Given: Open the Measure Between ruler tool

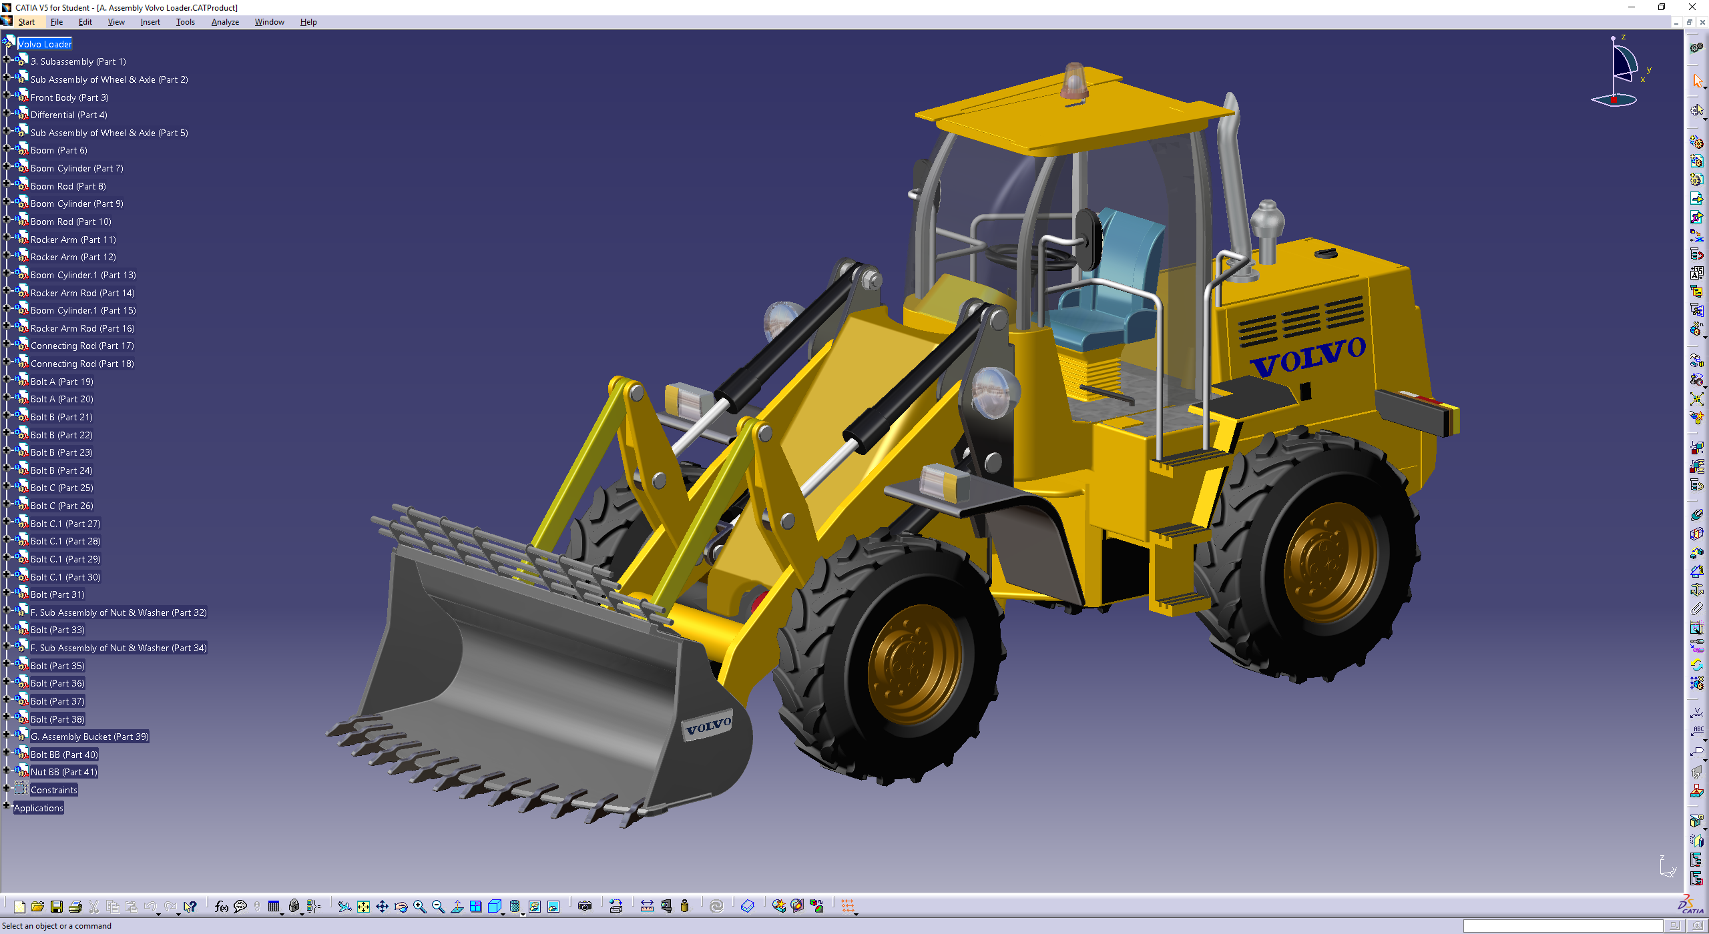Looking at the screenshot, I should [647, 906].
